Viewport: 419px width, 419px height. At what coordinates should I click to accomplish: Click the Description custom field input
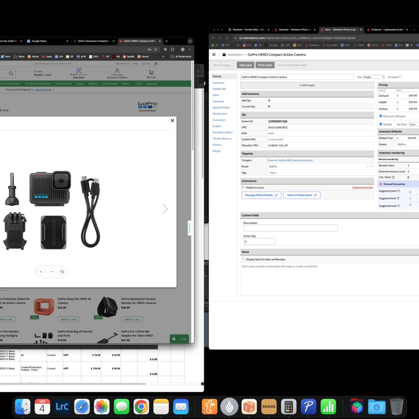pos(290,228)
